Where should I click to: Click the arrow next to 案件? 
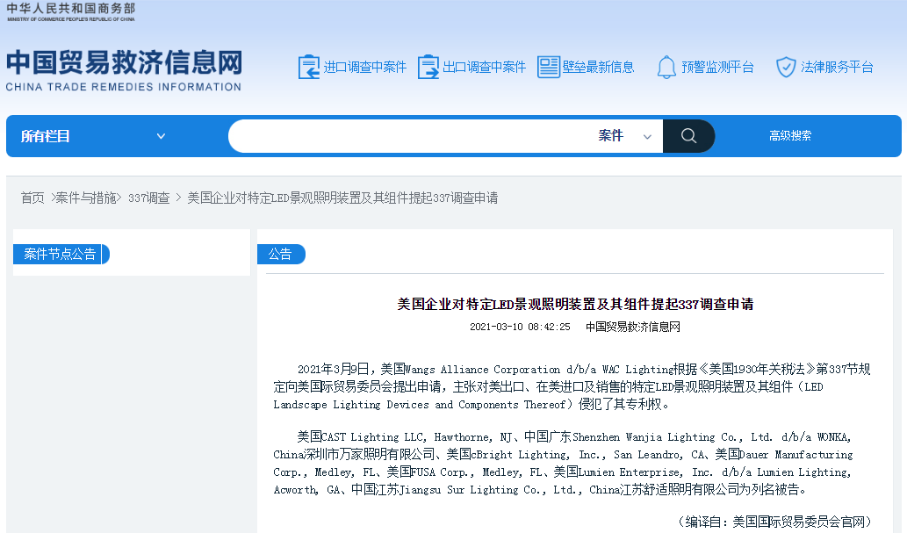[x=647, y=137]
